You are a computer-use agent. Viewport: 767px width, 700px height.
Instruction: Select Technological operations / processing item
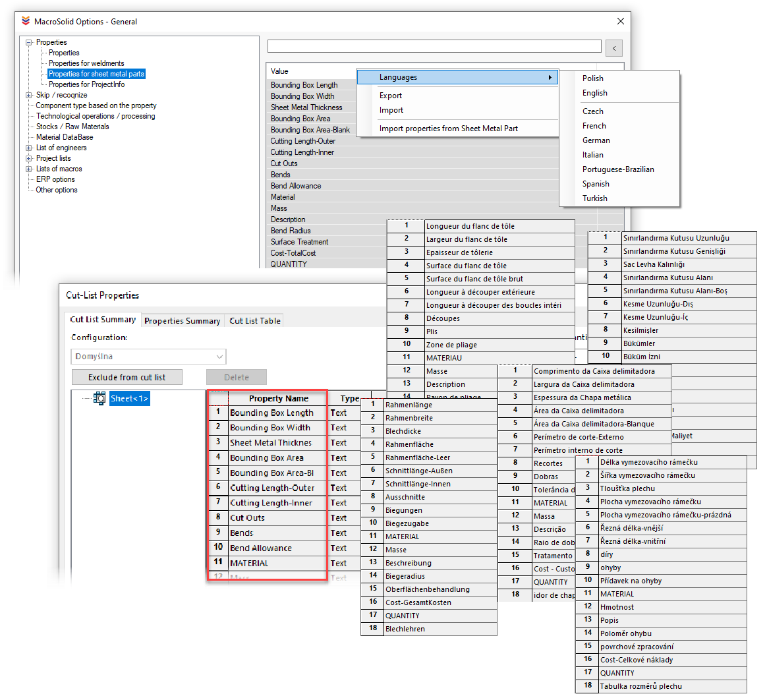tap(96, 117)
